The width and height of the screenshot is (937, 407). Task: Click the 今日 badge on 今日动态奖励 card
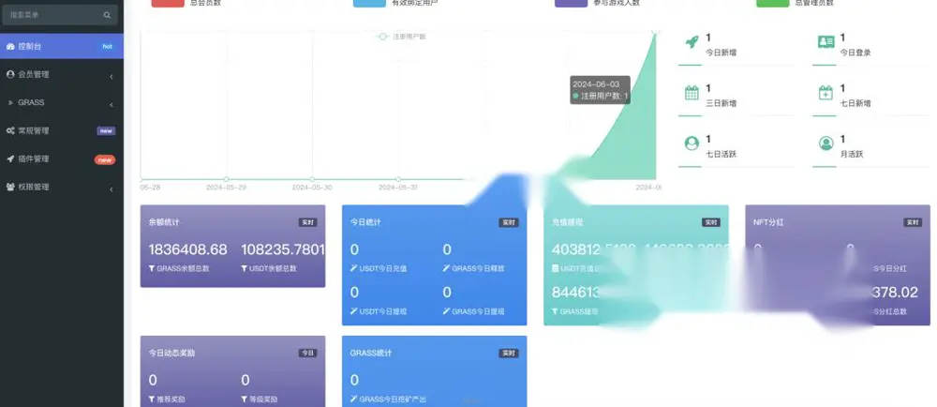(x=307, y=354)
